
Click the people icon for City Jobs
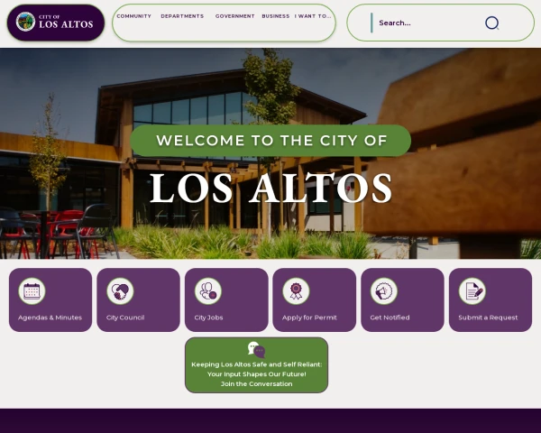click(208, 291)
